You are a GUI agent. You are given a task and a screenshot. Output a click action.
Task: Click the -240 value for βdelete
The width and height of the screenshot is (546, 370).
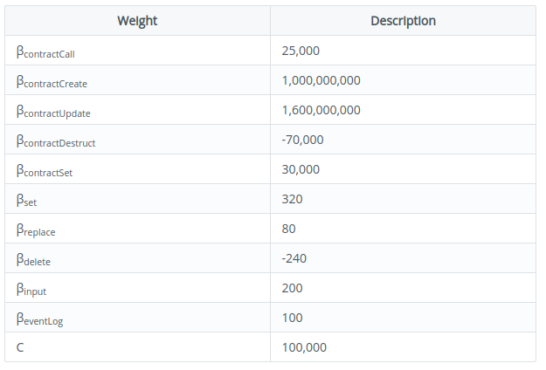(x=294, y=258)
